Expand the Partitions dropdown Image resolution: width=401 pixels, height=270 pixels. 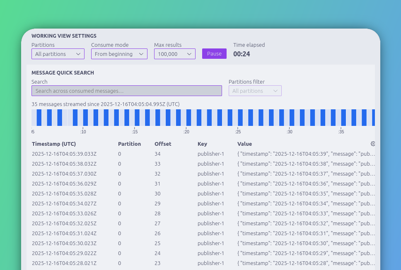point(58,54)
